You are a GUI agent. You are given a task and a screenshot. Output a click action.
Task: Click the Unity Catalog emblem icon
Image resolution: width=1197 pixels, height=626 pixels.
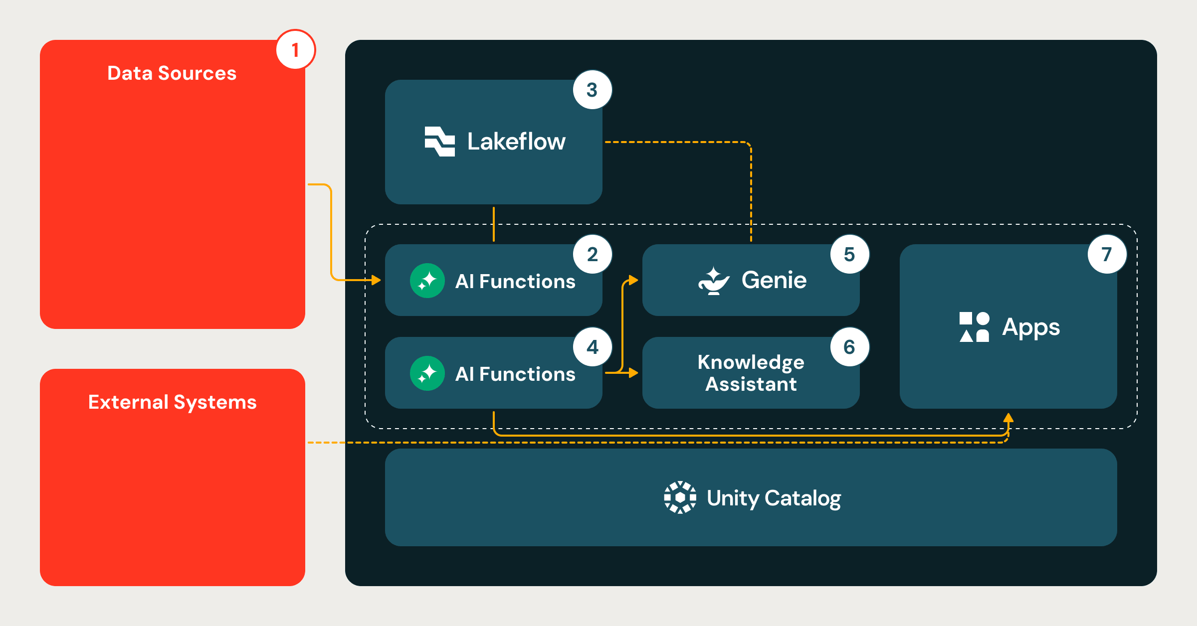tap(680, 496)
